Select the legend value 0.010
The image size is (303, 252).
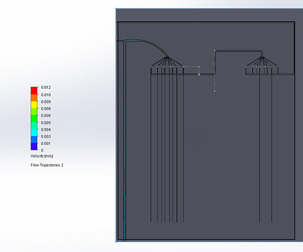(46, 95)
